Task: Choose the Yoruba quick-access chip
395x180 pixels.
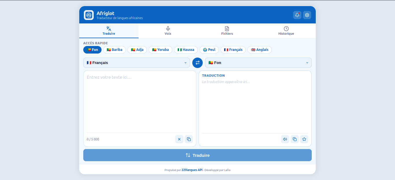Action: 160,50
